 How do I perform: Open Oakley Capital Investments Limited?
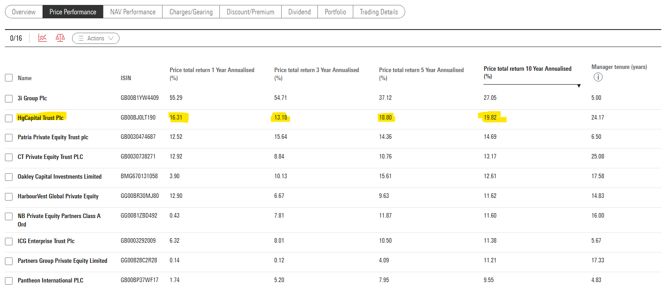tap(60, 176)
